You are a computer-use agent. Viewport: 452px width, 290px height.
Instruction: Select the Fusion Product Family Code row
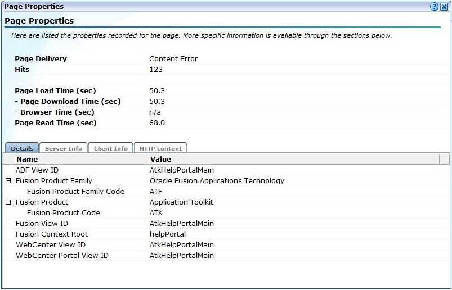coord(226,191)
